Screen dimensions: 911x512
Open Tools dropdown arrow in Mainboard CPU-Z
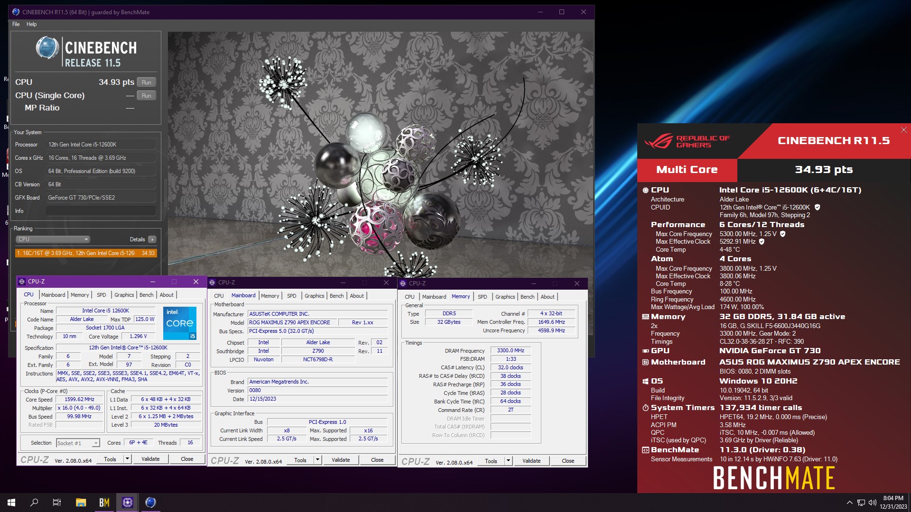click(x=317, y=460)
